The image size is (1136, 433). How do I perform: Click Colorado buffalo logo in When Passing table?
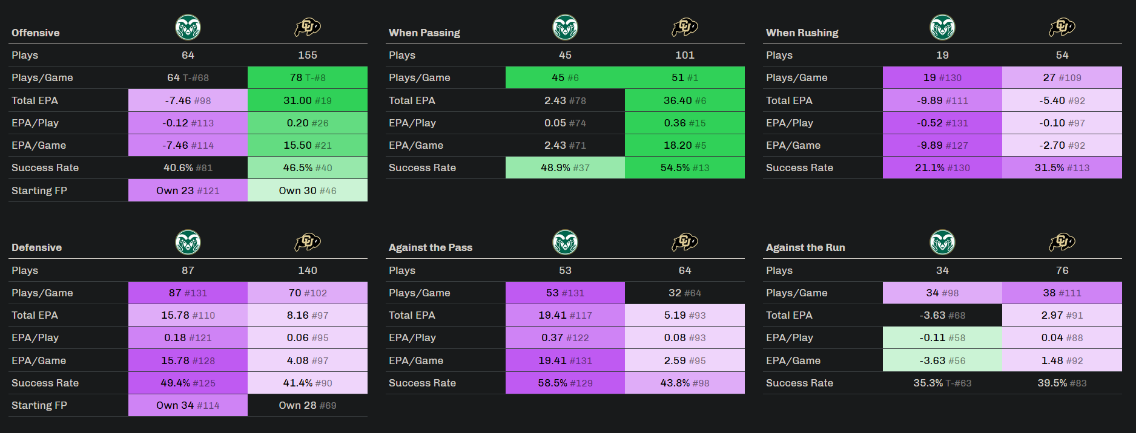[x=685, y=27]
